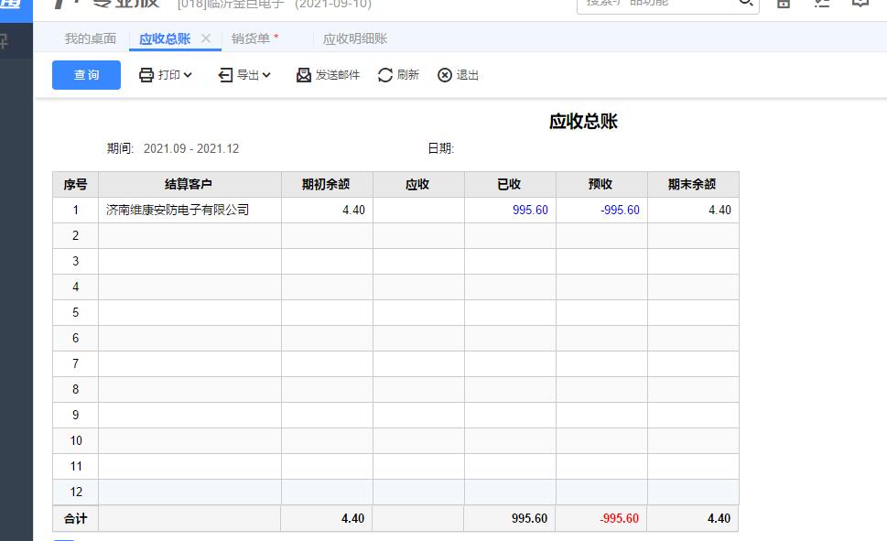Select the 应收总账 tab
Viewport: 887px width, 541px height.
pos(165,38)
